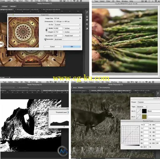Click the Duotone Curve grid graph
Screen dimensions: 160x159
tap(131, 135)
